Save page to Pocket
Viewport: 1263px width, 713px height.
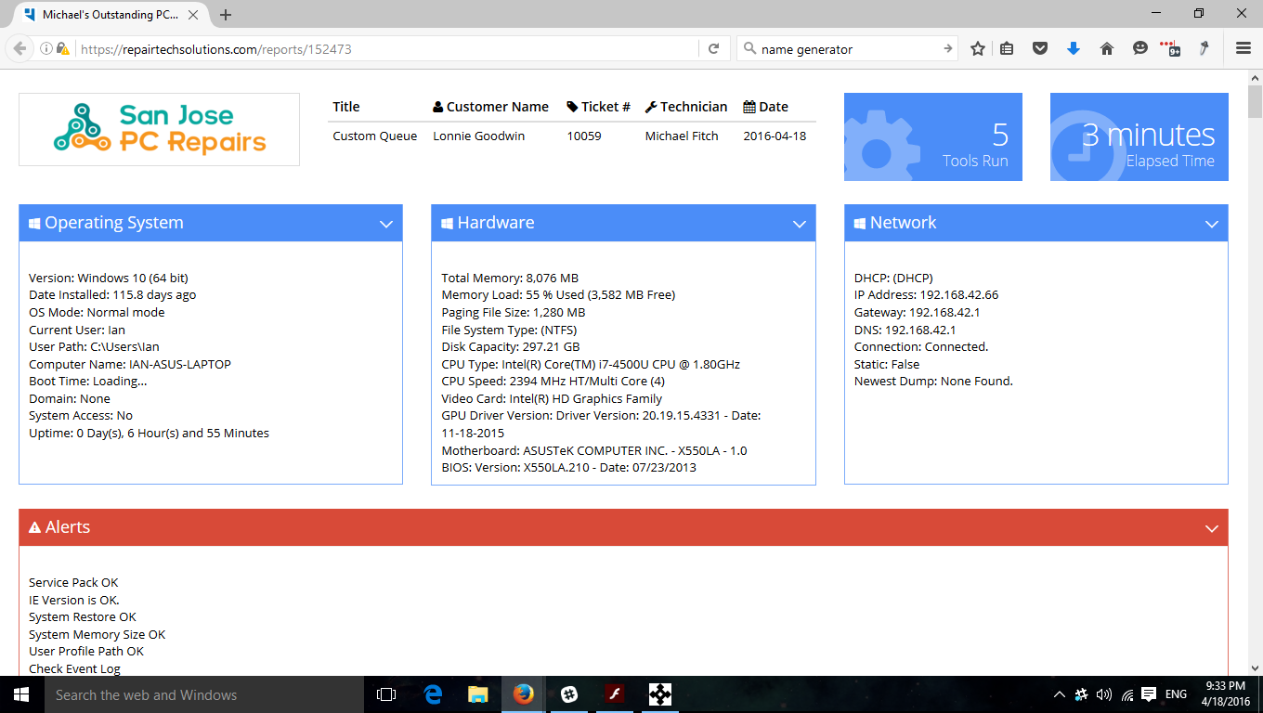click(x=1040, y=49)
